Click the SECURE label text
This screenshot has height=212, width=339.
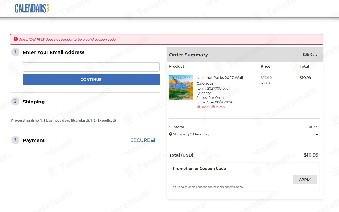(140, 140)
